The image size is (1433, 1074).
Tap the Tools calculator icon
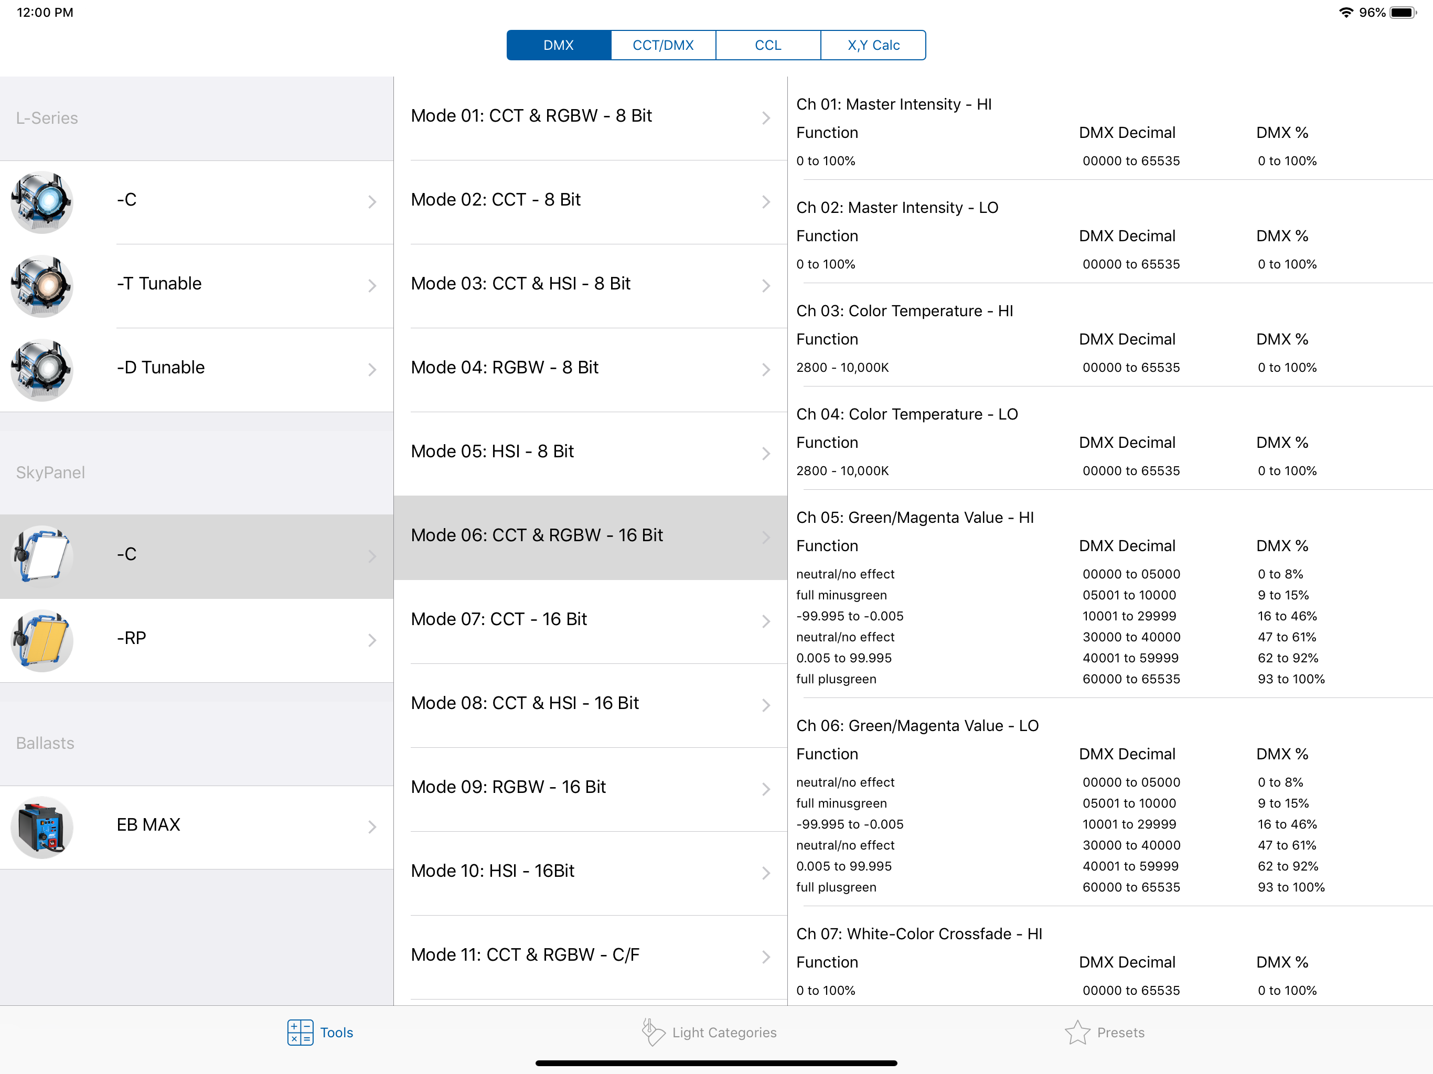click(x=300, y=1032)
